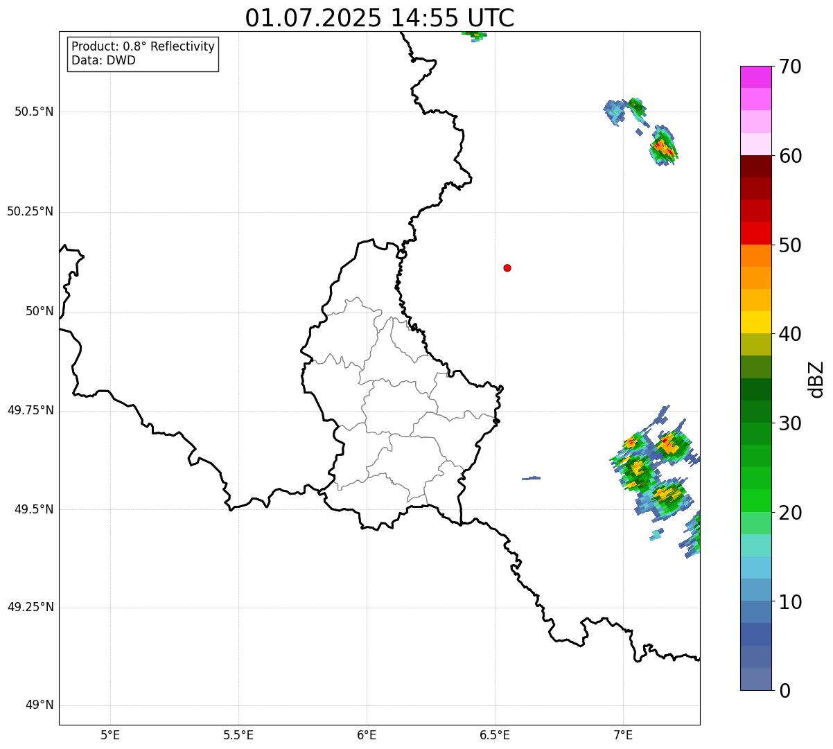Click the small thin echo near 49.6°N 6.65°E
Viewport: 833px width, 749px height.
point(531,478)
